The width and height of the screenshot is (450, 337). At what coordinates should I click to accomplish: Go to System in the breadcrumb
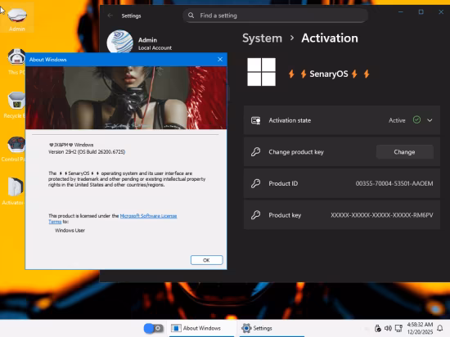click(262, 38)
